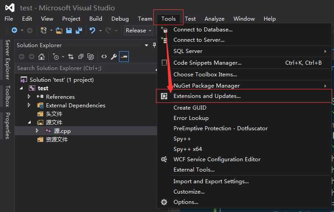Open the Solution Explorer window options dropdown
Screen dimensions: 334x212
click(x=146, y=45)
